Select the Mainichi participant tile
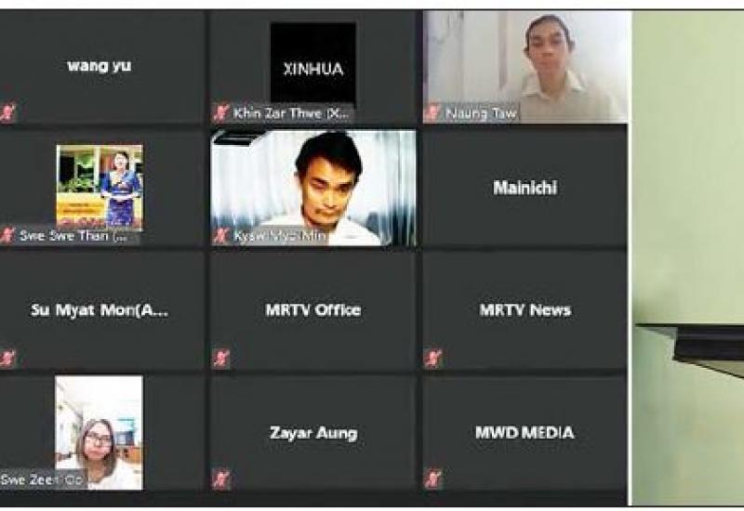744x511 pixels. (525, 188)
